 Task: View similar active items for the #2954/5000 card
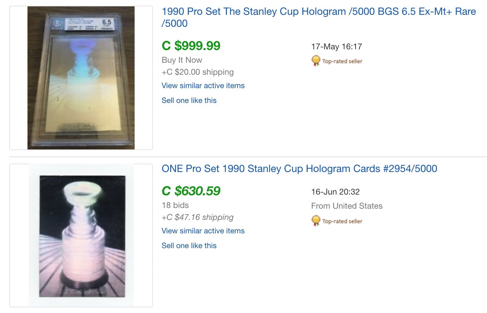[x=203, y=231]
